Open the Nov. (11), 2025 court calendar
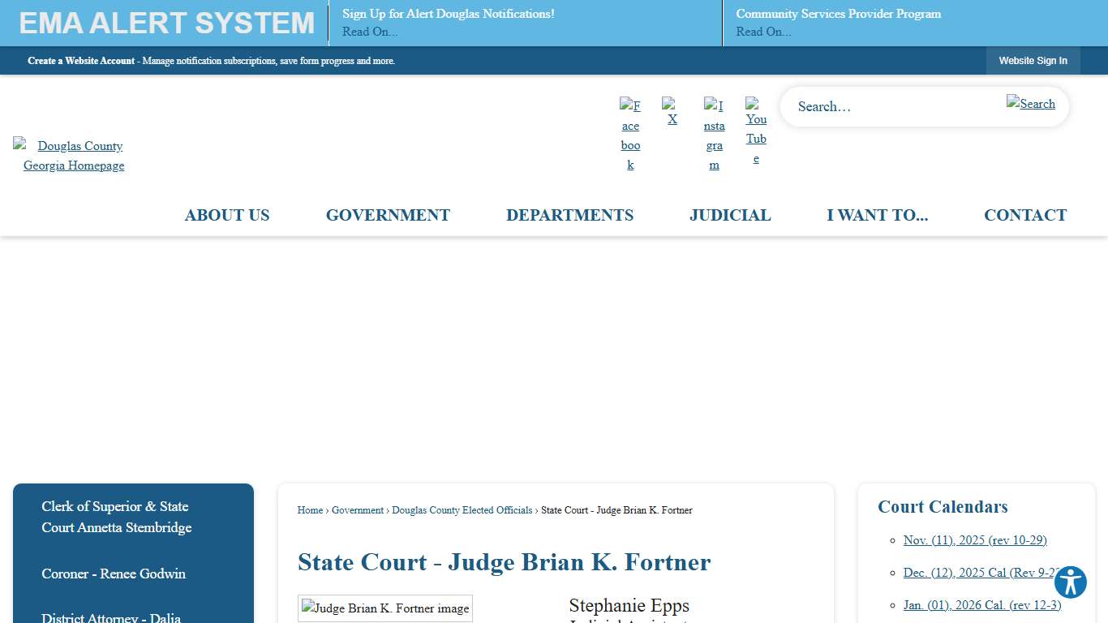 (x=975, y=540)
